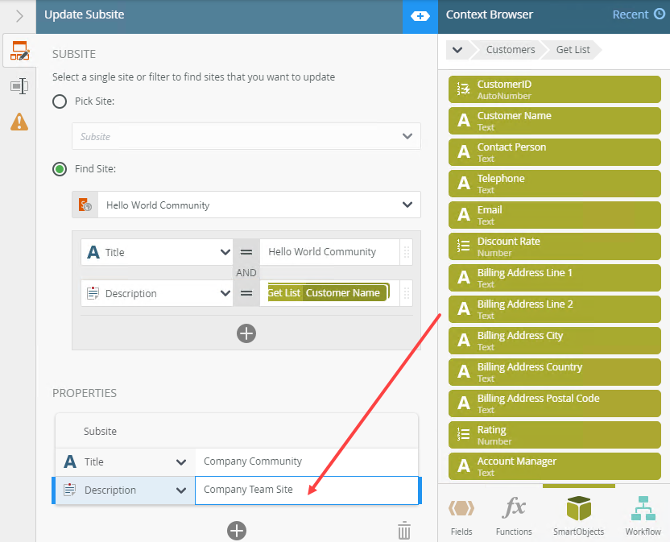Image resolution: width=670 pixels, height=542 pixels.
Task: Collapse the panel with the top-left chevron
Action: 19,15
